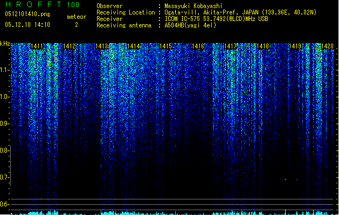Click the Receiving antenna label
The height and width of the screenshot is (215, 339).
[x=124, y=25]
